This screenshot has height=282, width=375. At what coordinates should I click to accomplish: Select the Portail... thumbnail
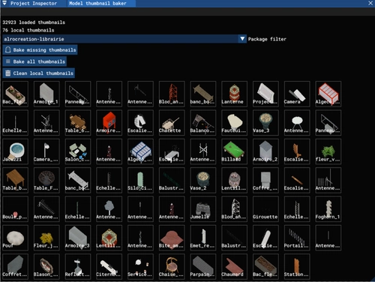pyautogui.click(x=297, y=238)
